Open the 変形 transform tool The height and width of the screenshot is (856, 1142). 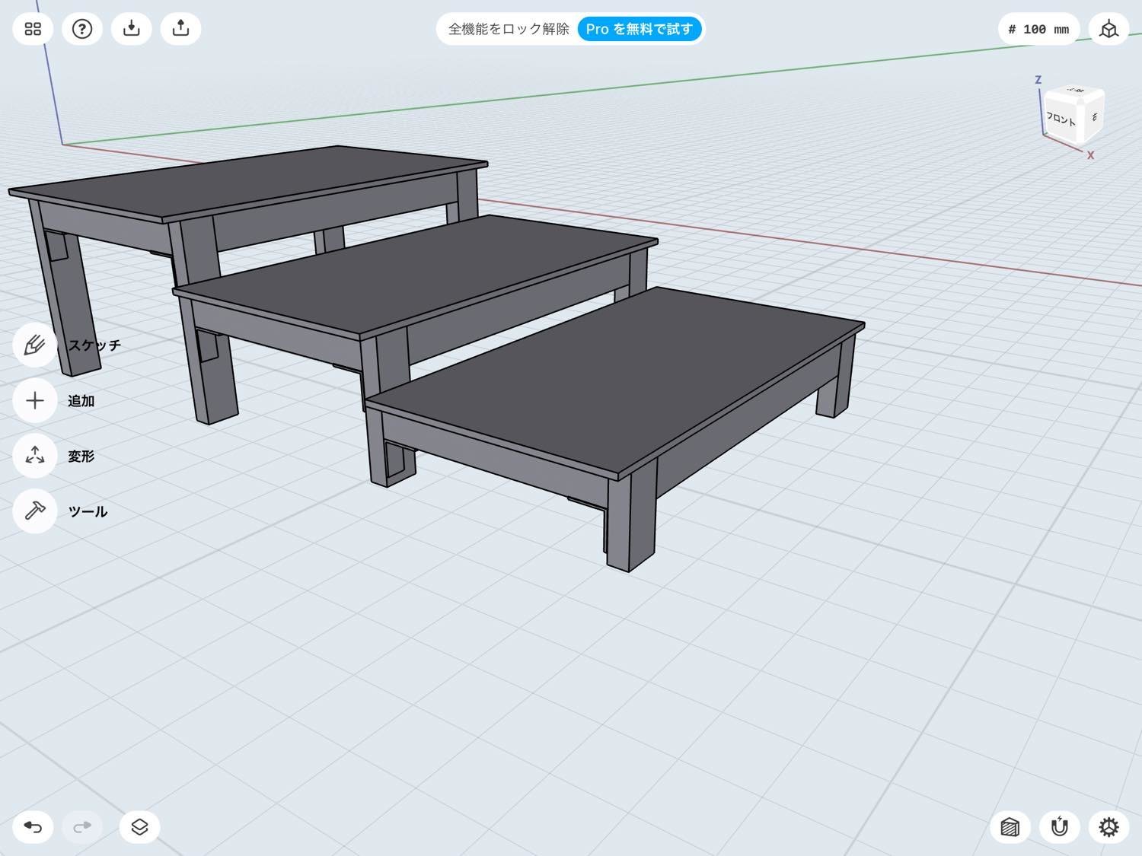click(35, 456)
